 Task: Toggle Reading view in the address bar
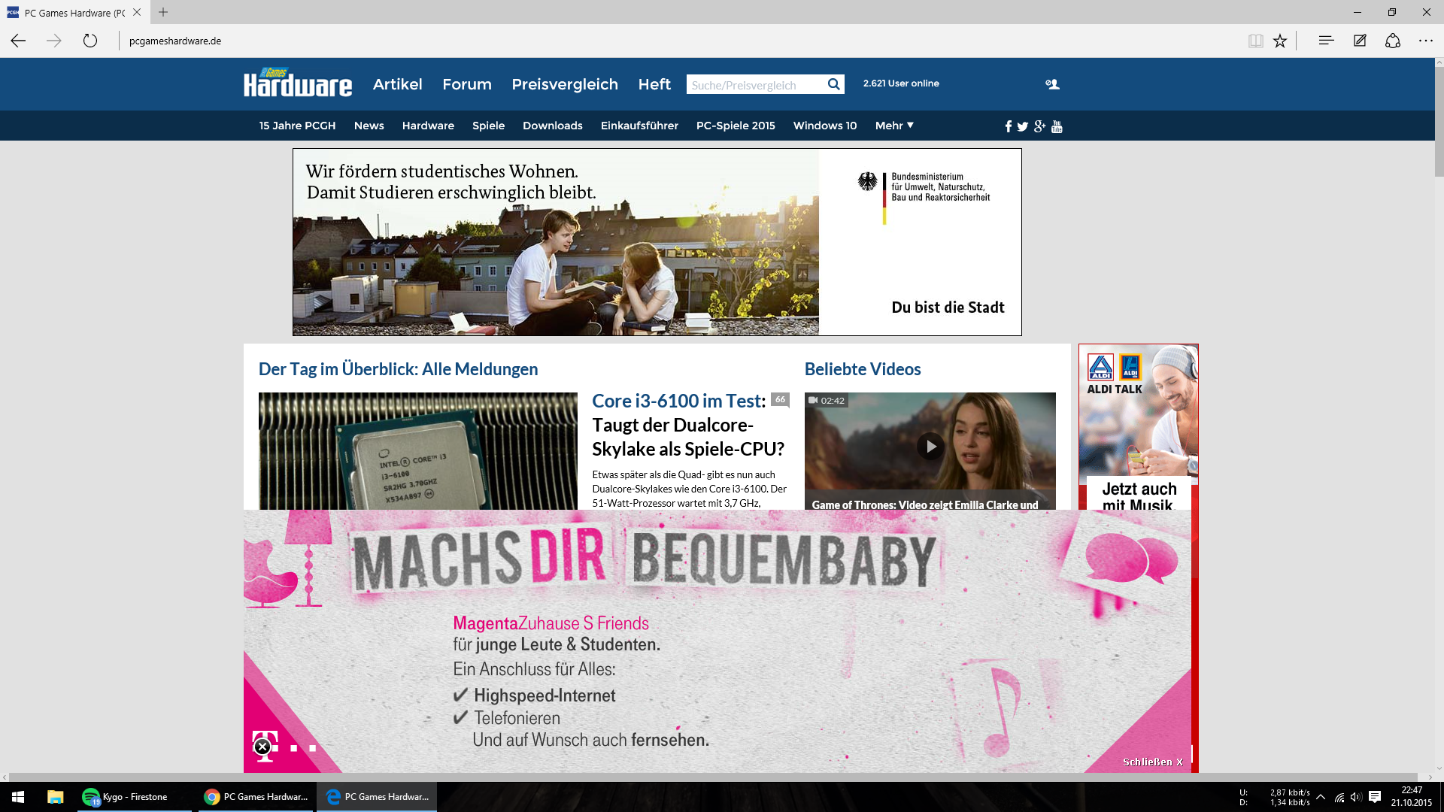[x=1255, y=41]
